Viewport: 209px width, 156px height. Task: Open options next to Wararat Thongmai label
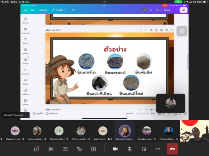(26, 115)
